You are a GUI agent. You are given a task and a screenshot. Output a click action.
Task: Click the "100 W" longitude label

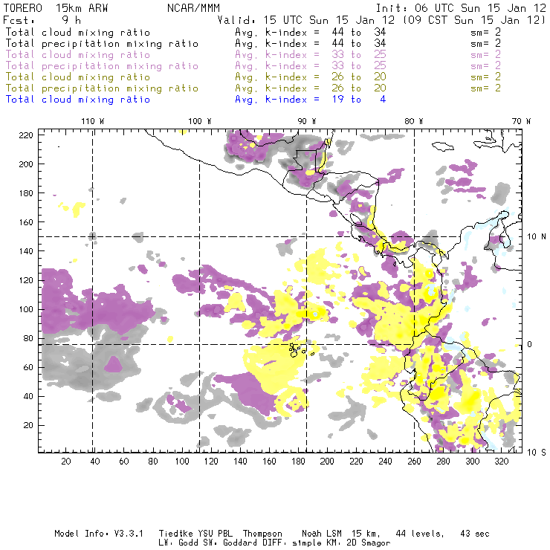tap(200, 121)
